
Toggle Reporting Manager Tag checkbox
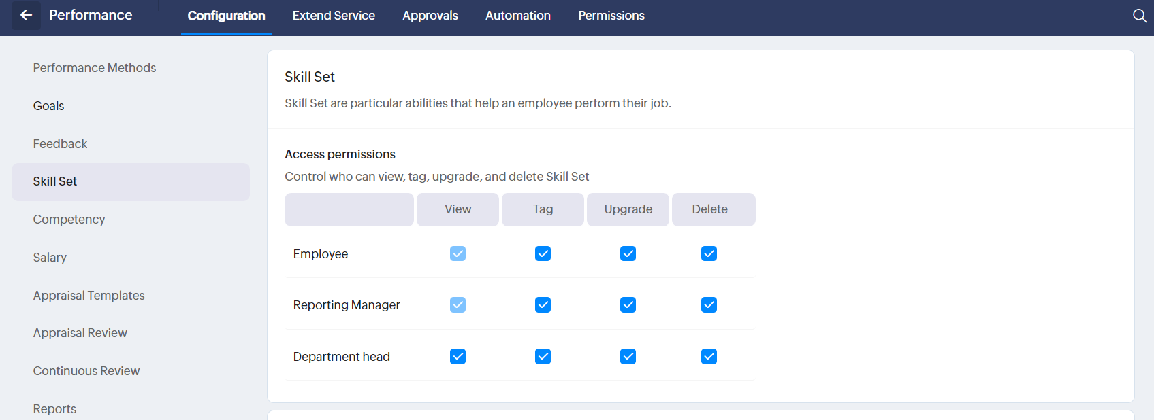pos(543,305)
